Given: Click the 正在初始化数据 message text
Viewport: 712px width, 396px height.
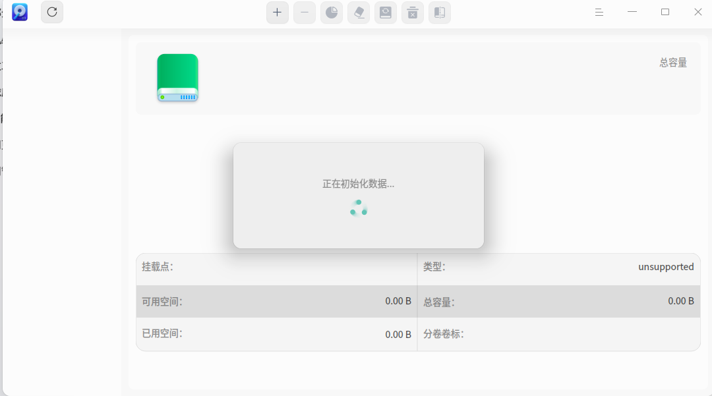Looking at the screenshot, I should [358, 184].
